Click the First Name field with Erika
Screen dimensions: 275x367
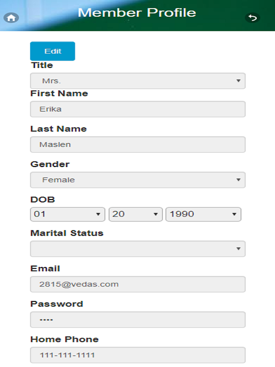(x=137, y=109)
